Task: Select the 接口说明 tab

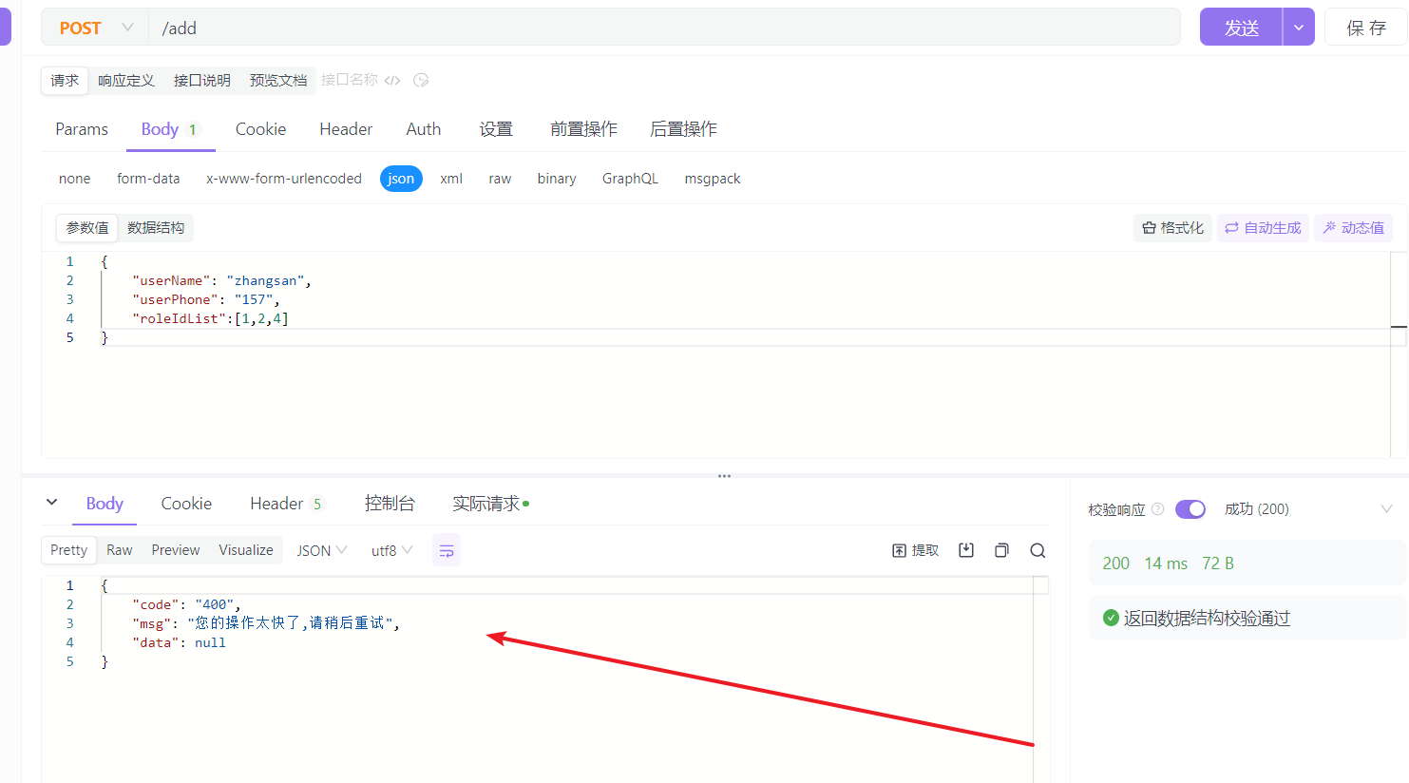Action: (202, 81)
